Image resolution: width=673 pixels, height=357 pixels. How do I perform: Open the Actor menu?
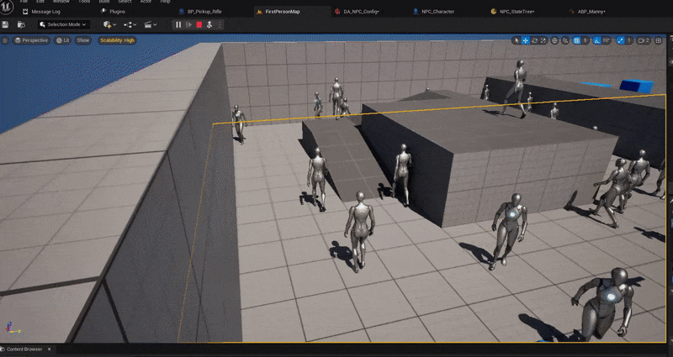click(x=146, y=2)
